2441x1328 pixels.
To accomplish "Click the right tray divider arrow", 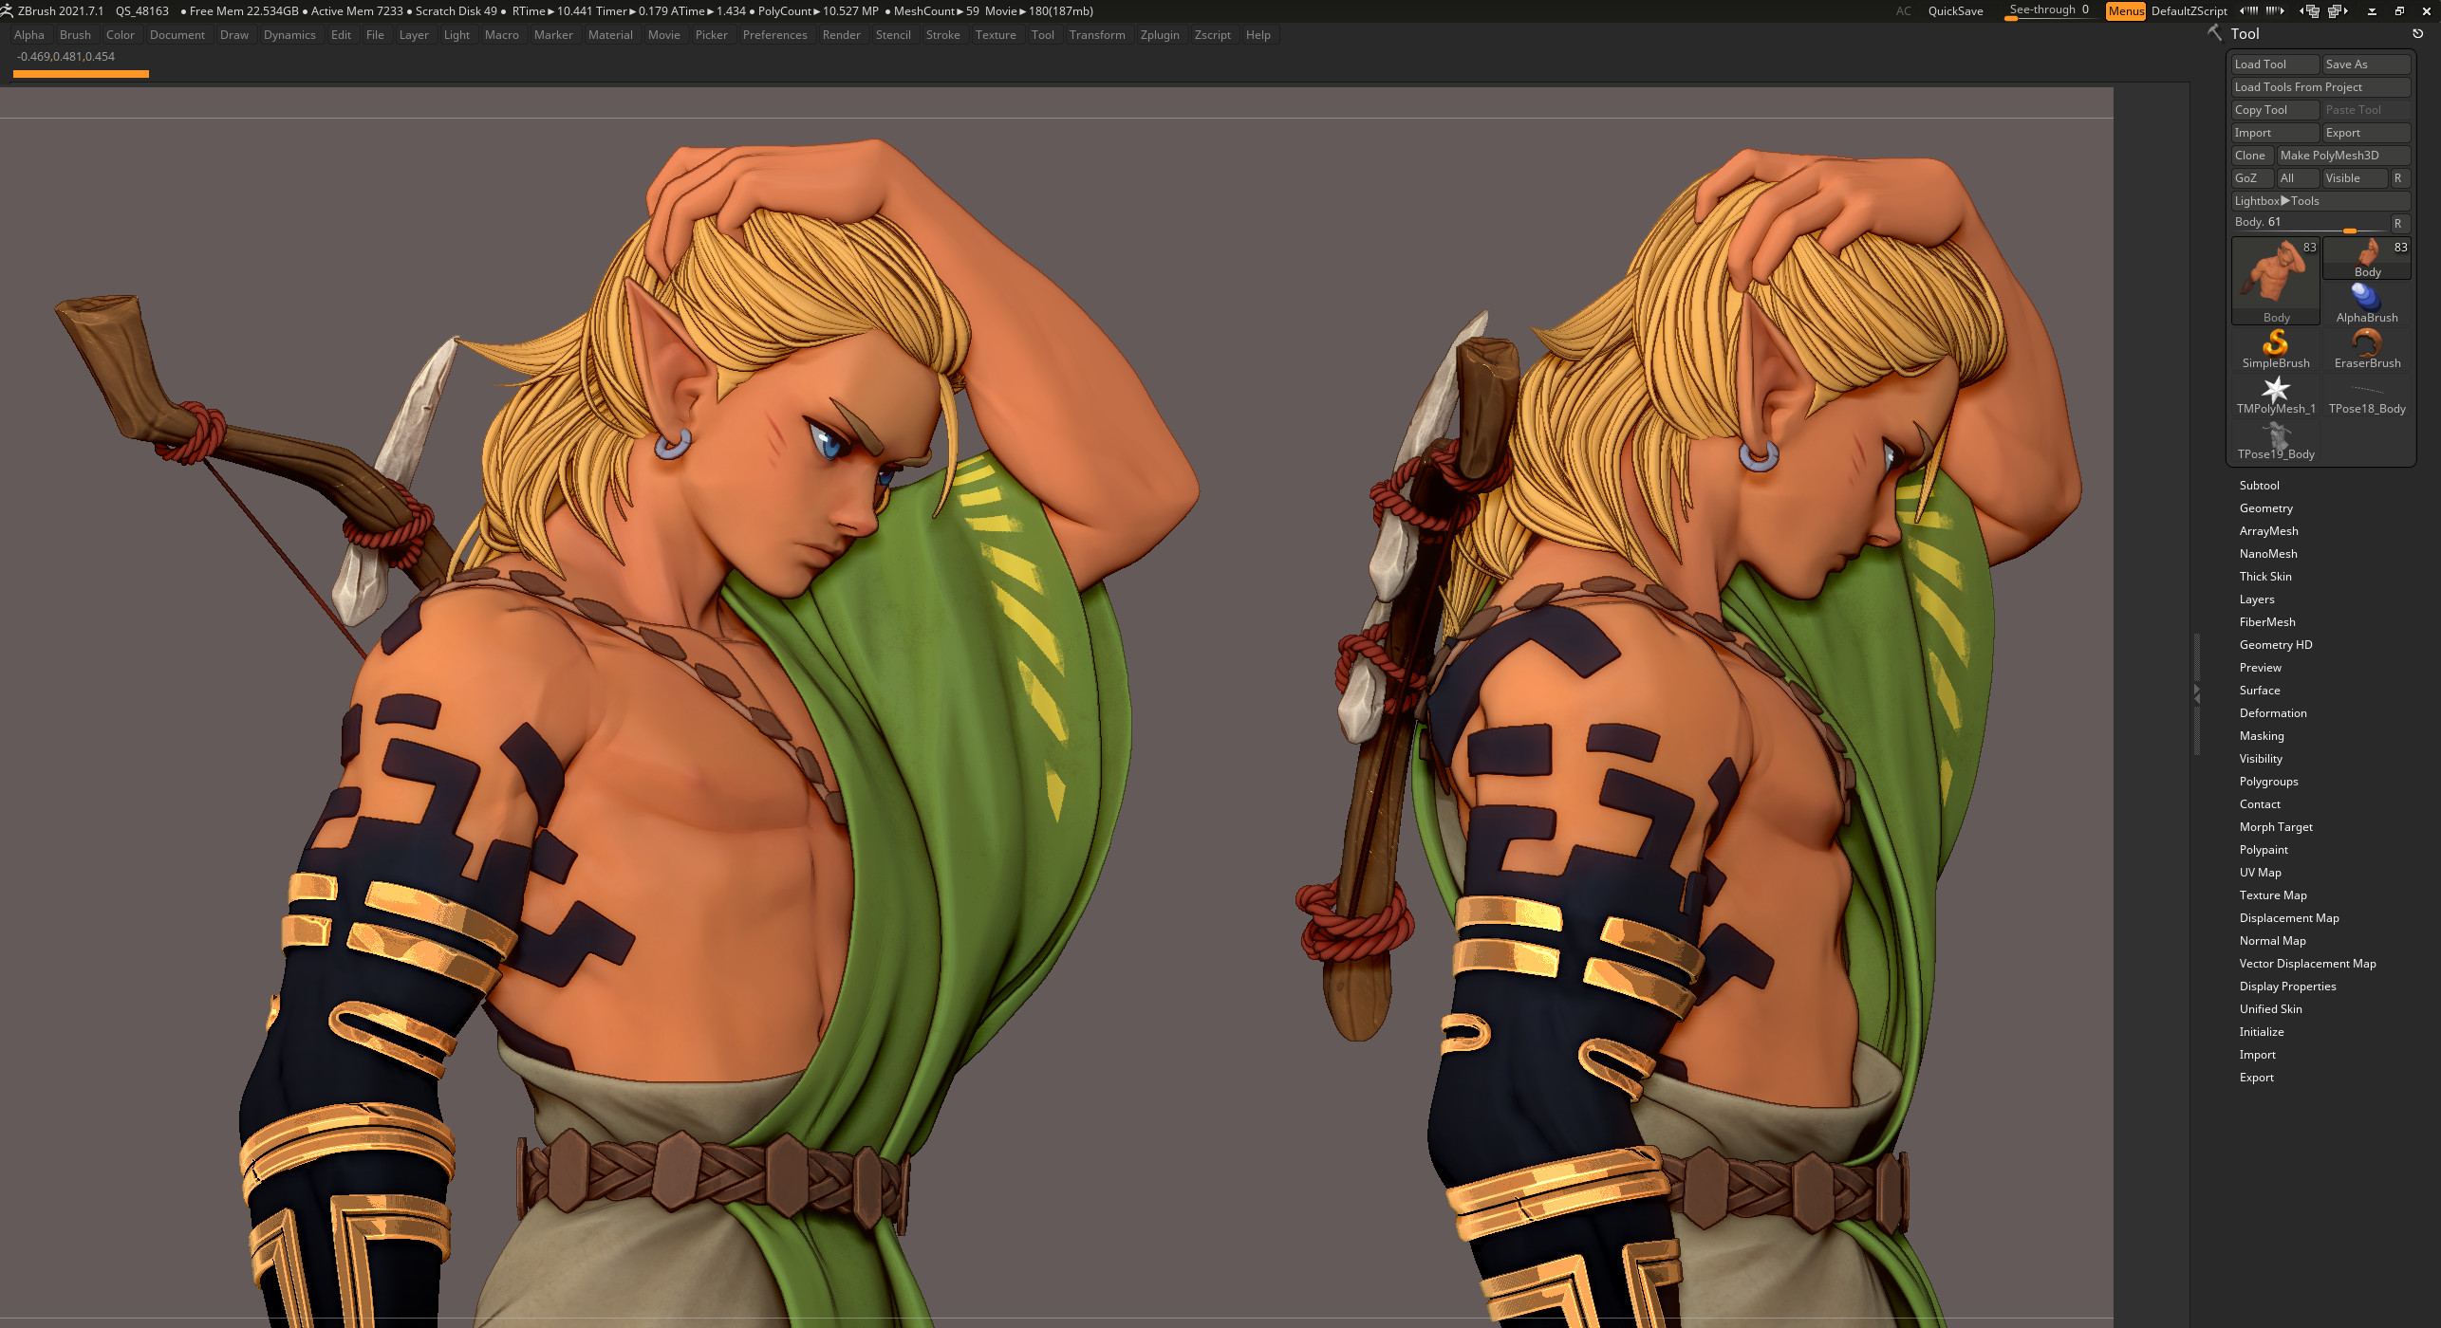I will 2196,694.
